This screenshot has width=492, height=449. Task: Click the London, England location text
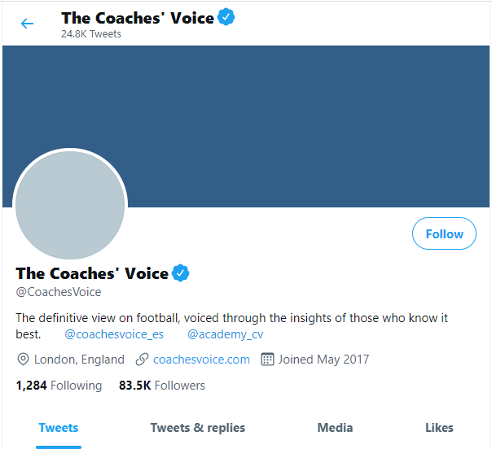79,360
